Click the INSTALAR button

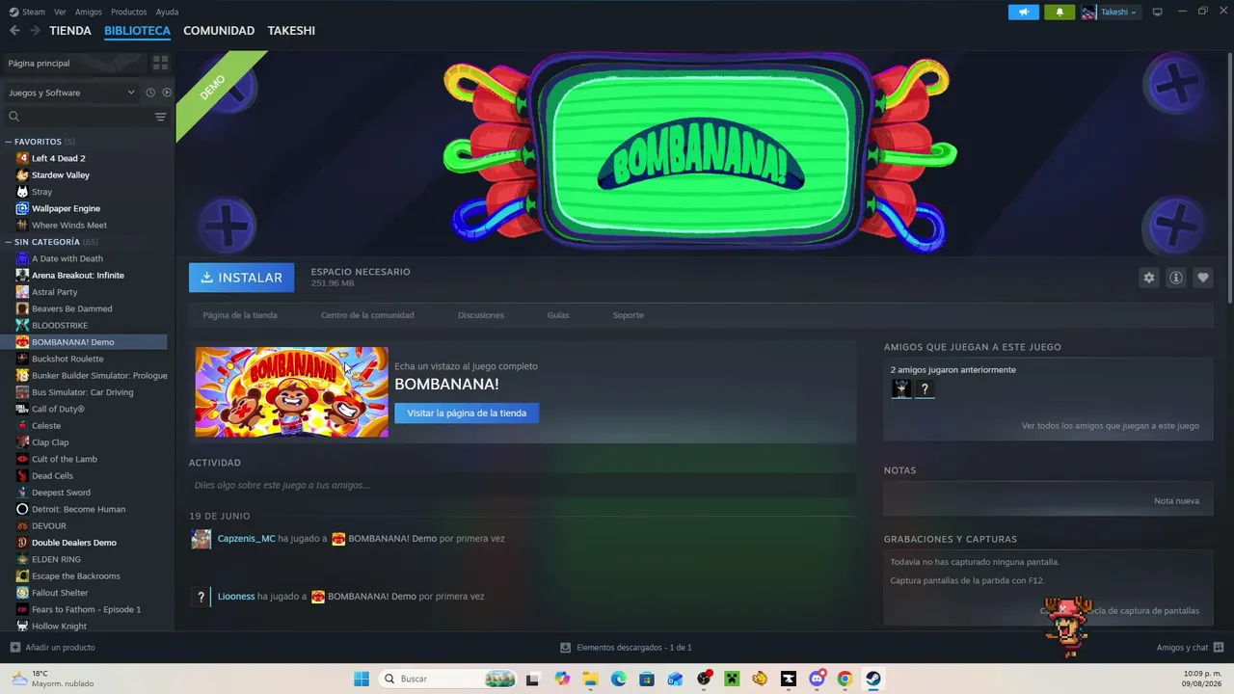tap(242, 278)
